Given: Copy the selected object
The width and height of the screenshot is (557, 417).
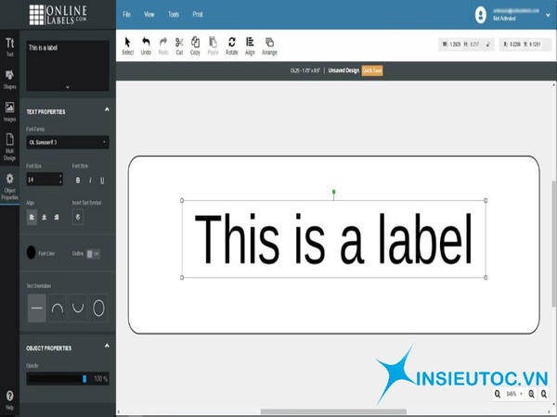Looking at the screenshot, I should pyautogui.click(x=195, y=44).
